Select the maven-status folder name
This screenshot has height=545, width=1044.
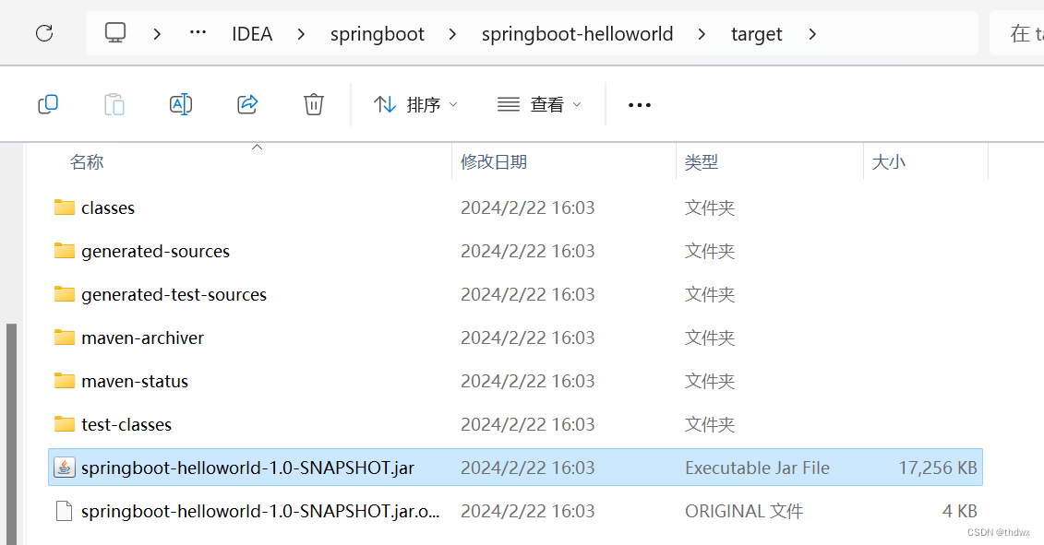pyautogui.click(x=135, y=381)
